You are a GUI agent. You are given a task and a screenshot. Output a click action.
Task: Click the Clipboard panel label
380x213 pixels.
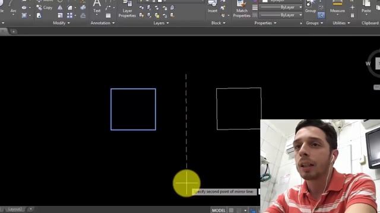[370, 23]
